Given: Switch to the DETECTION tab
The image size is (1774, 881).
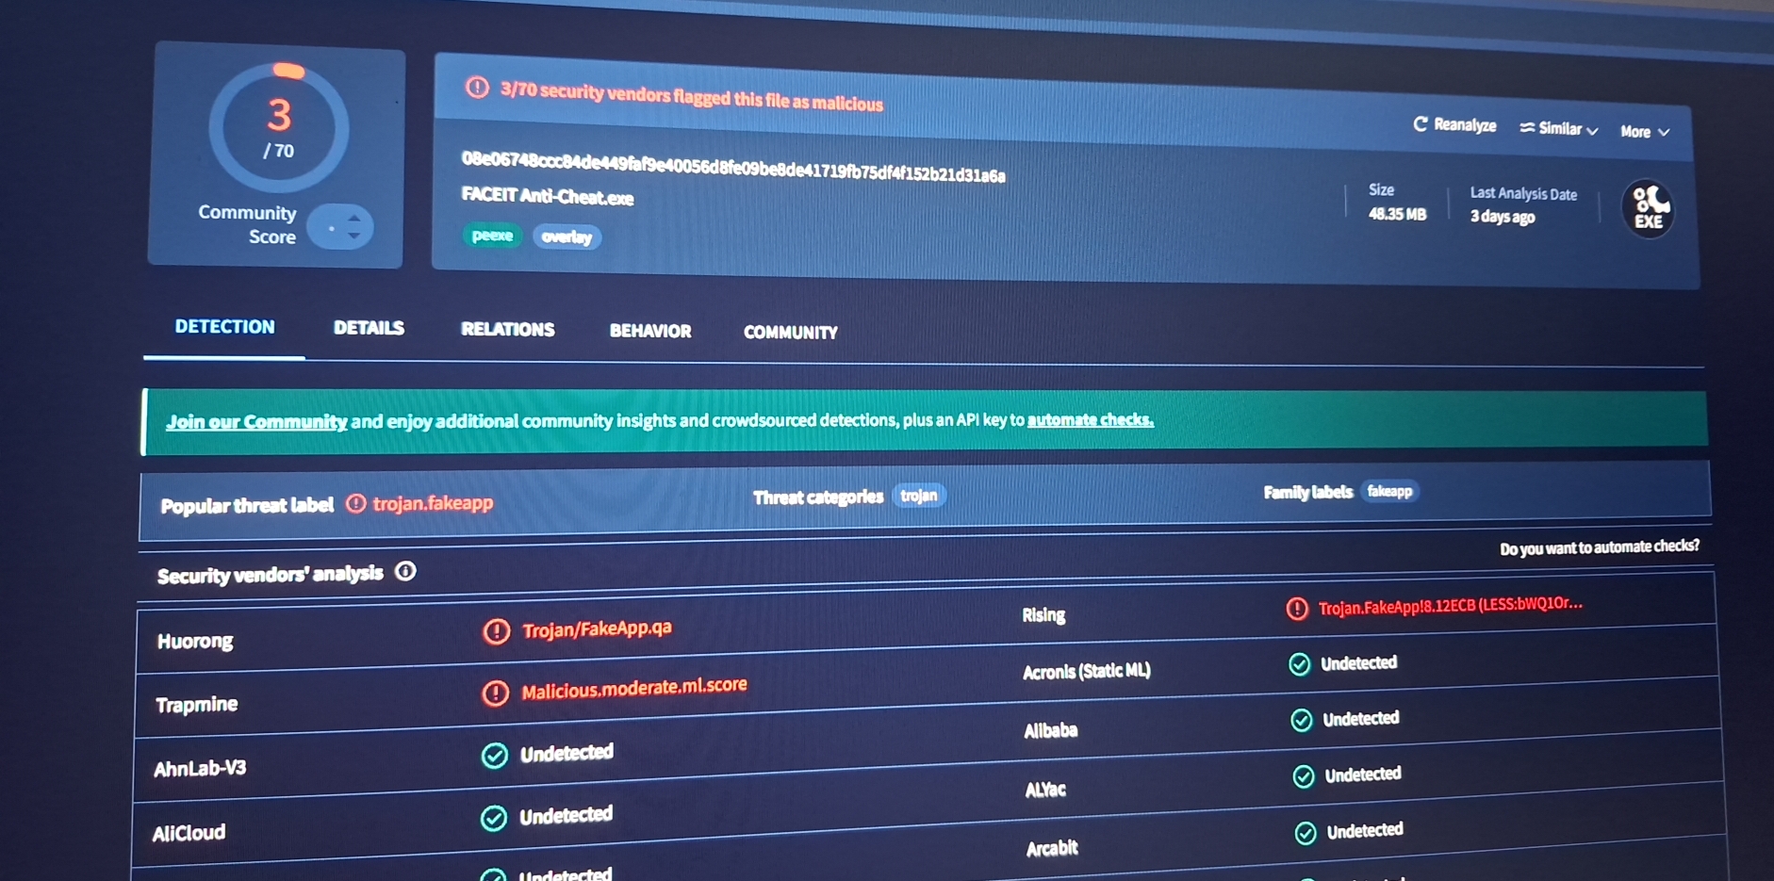Looking at the screenshot, I should click(x=225, y=327).
